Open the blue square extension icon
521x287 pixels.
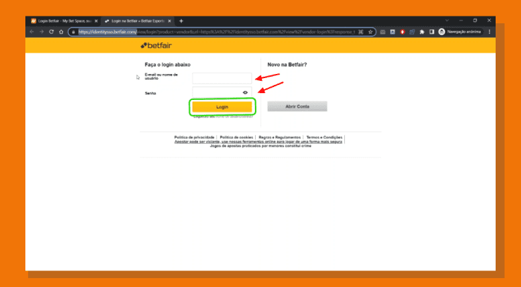[x=392, y=32]
